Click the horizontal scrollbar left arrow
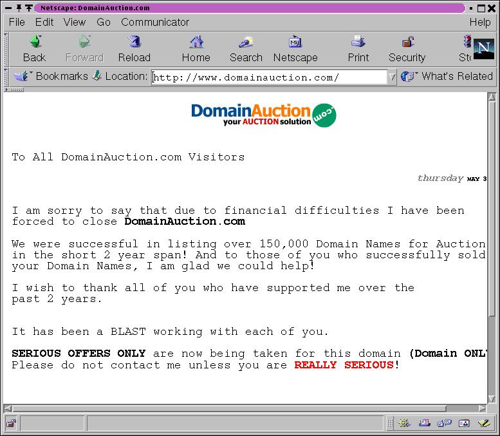Screen dimensions: 500x436 point(8,408)
